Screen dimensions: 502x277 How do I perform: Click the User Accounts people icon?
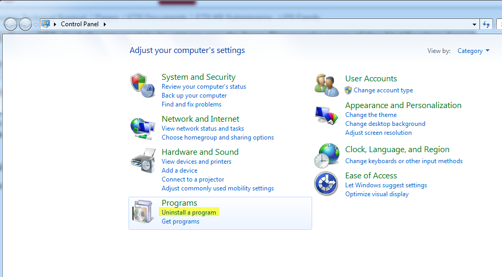coord(327,85)
